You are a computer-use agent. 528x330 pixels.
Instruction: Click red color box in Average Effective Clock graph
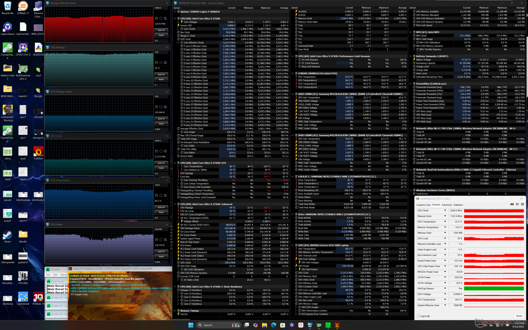click(156, 18)
